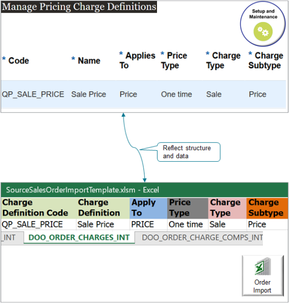
Task: Select the Sale cell in the top table
Action: [x=214, y=94]
